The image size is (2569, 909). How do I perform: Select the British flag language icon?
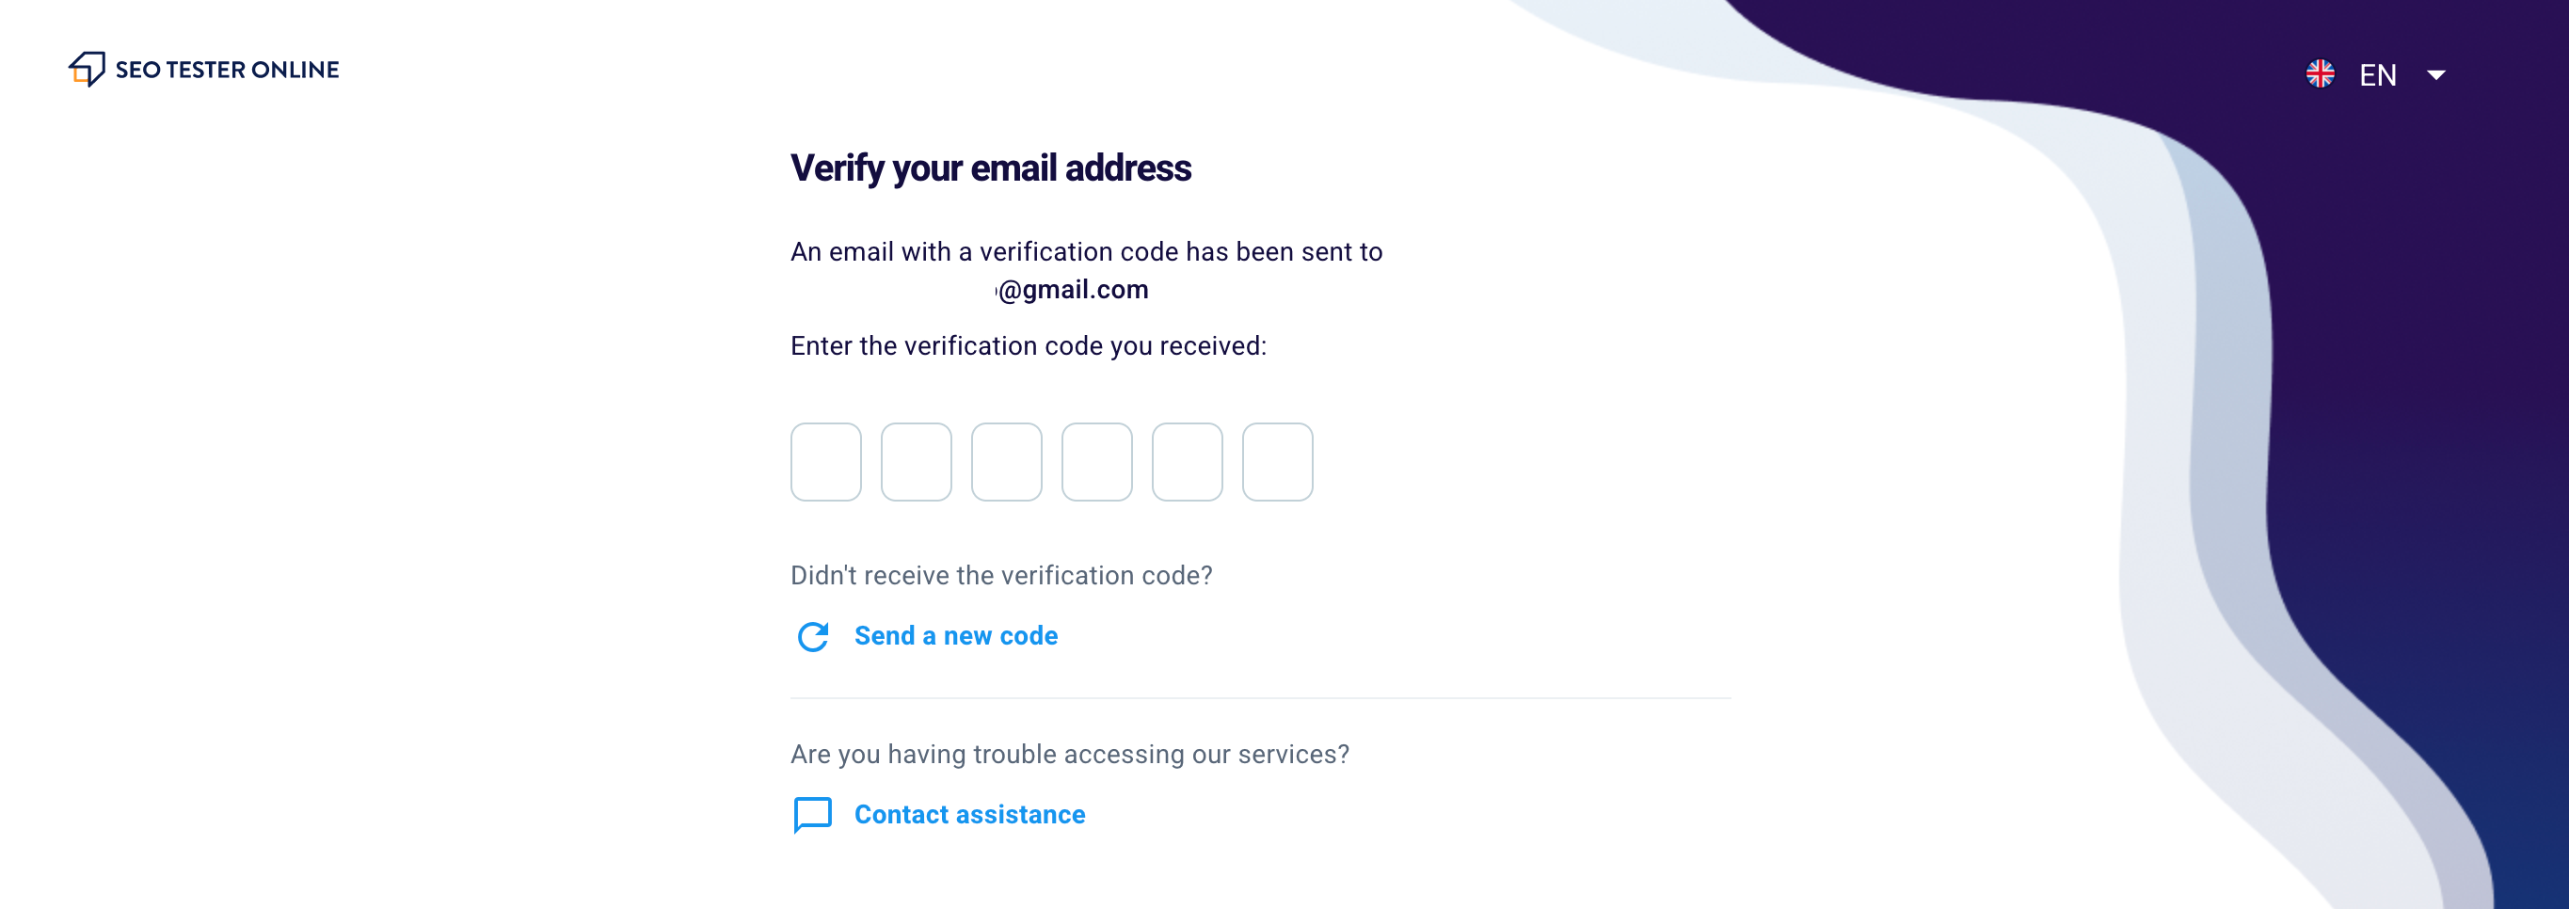point(2321,72)
